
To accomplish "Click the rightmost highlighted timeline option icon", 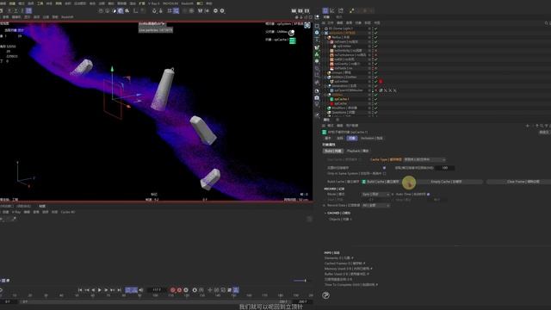I will point(236,290).
